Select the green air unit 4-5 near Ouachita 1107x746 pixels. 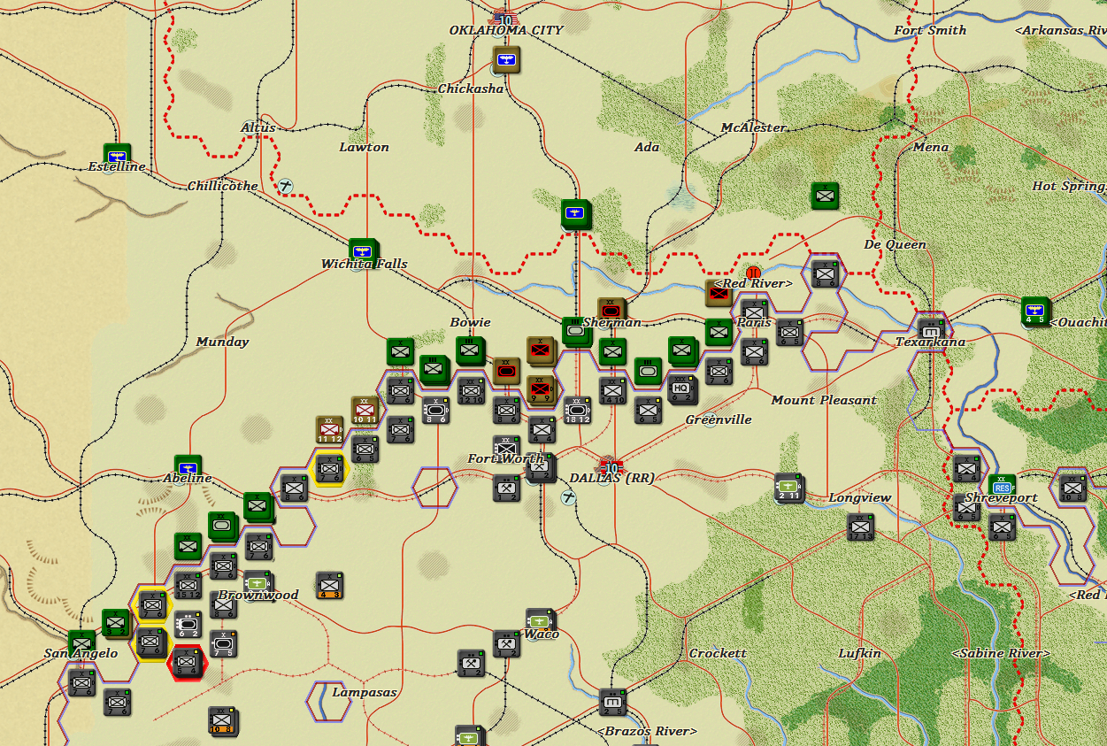1034,311
